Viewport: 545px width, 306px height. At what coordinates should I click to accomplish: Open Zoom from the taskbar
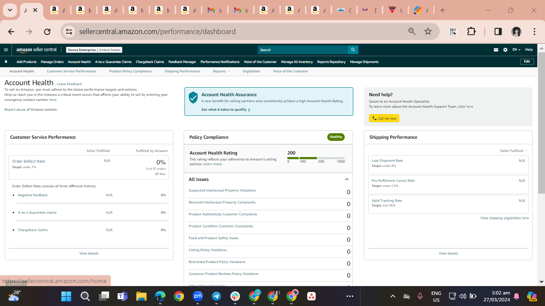click(x=198, y=296)
